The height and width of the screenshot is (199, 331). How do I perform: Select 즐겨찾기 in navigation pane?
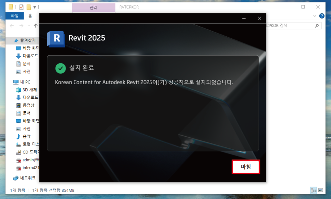click(25, 40)
